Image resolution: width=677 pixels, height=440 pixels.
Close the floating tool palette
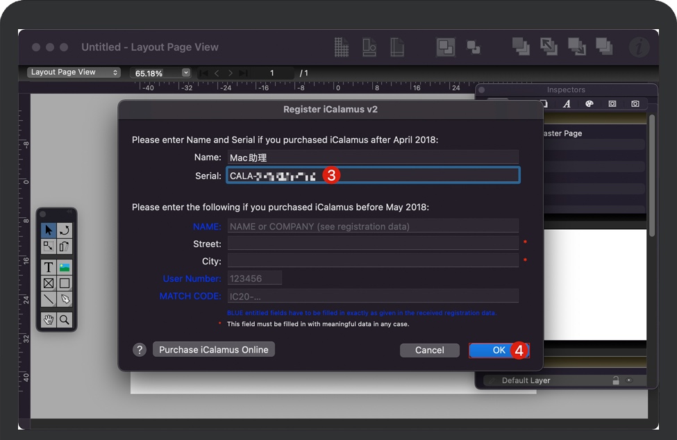point(43,214)
